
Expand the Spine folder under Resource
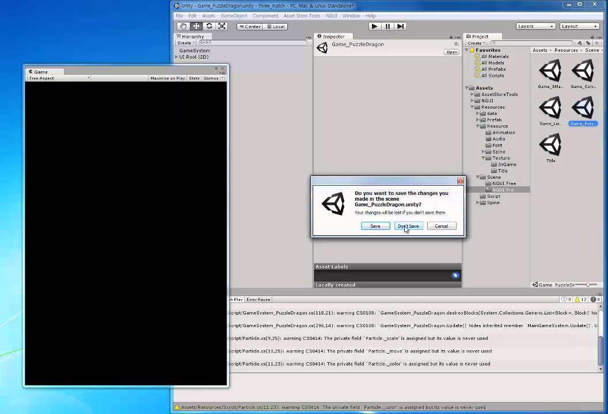[x=483, y=152]
